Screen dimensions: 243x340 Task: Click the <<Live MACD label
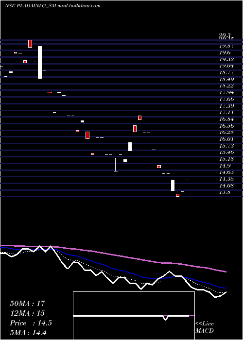(205, 327)
